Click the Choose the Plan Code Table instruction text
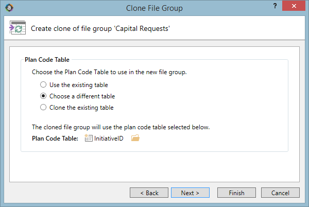The image size is (309, 207). tap(109, 72)
